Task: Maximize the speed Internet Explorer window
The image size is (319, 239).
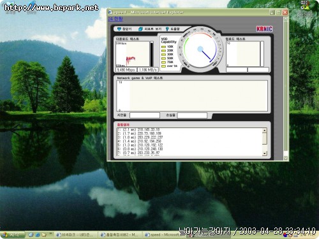Action: click(x=279, y=12)
